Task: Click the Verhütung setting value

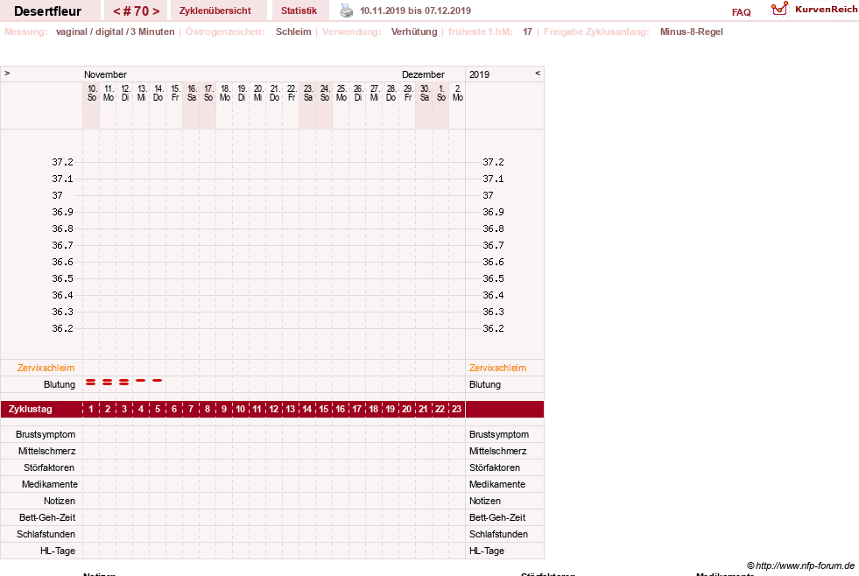Action: (x=414, y=32)
